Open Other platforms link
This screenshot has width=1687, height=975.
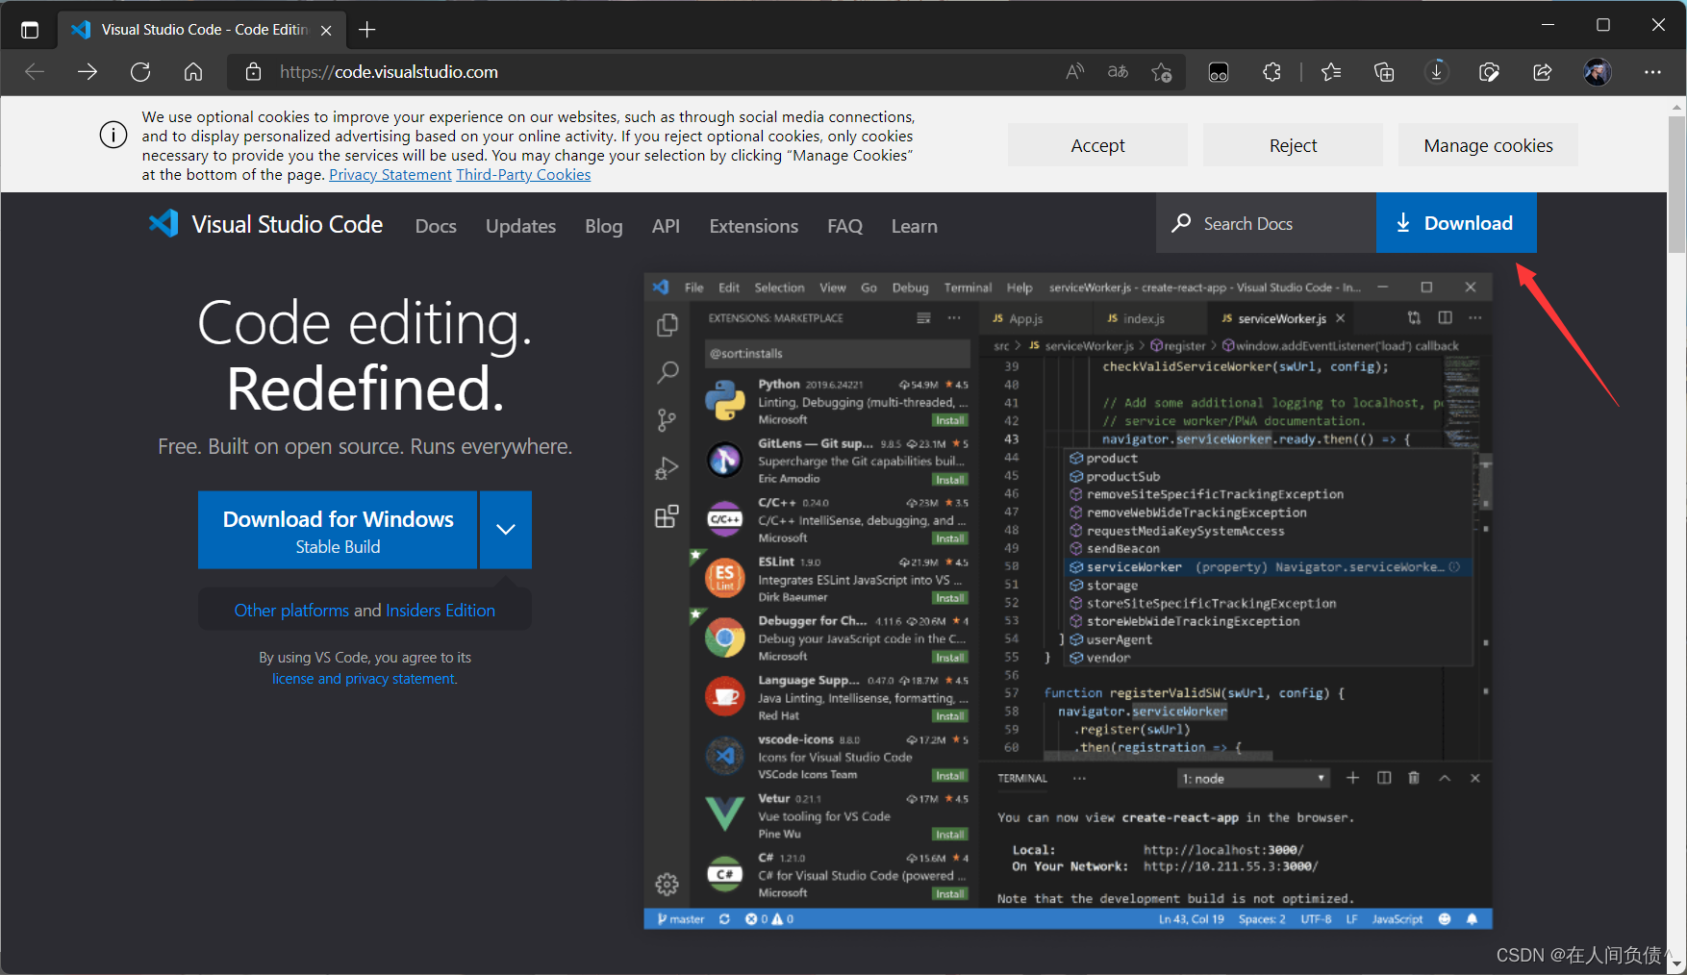(291, 611)
